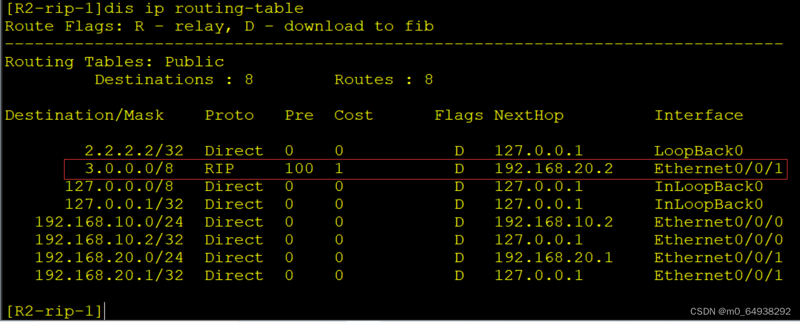
Task: Click next hop 127.0.0.1 in the 2.2.2.2/32 row
Action: (539, 151)
